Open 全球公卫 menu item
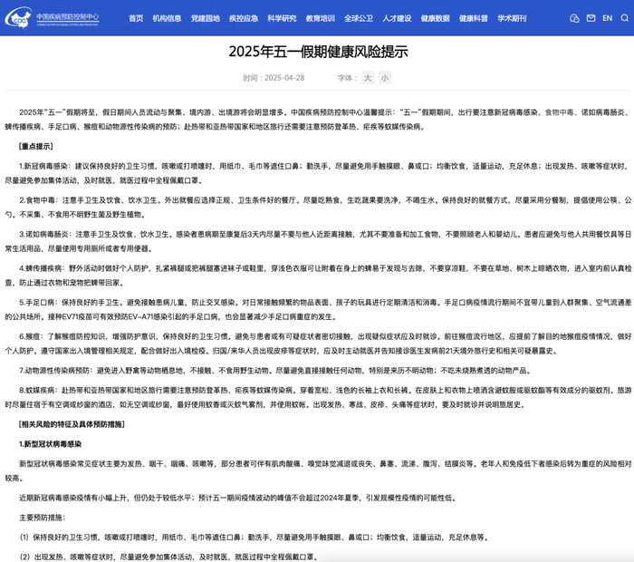Viewport: 634px width, 562px height. tap(359, 18)
